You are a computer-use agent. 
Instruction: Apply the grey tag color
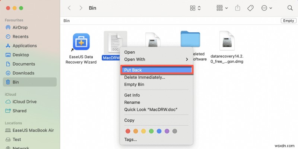pos(175,131)
